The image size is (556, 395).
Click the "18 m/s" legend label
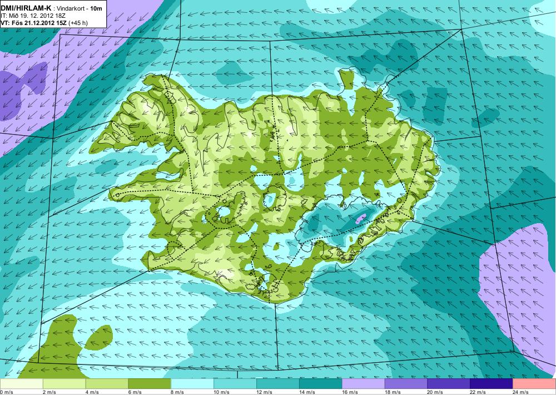pyautogui.click(x=393, y=392)
